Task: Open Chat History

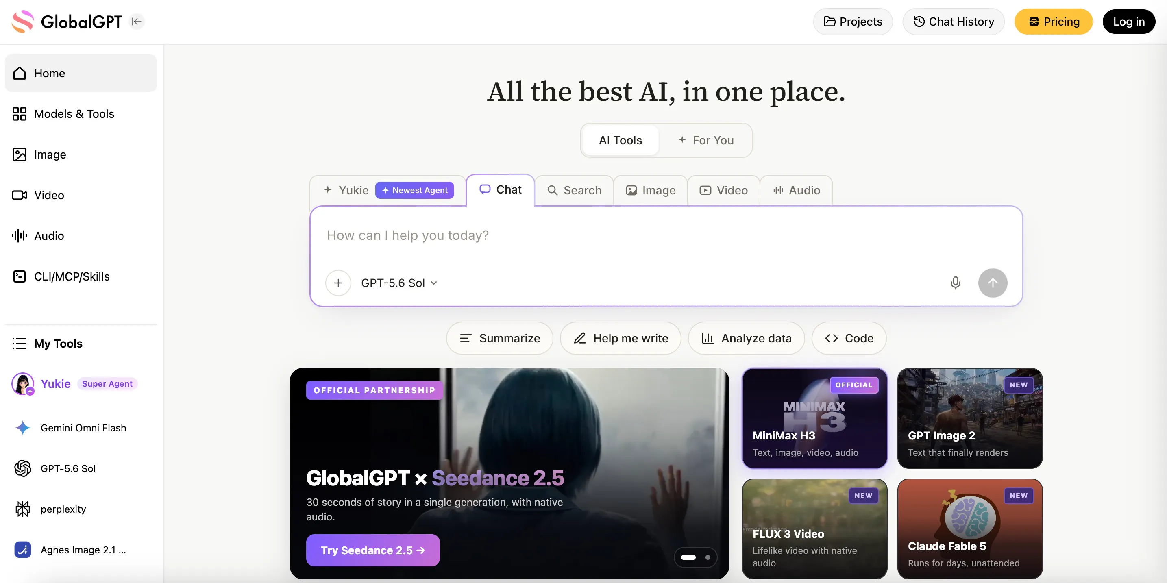Action: coord(953,21)
